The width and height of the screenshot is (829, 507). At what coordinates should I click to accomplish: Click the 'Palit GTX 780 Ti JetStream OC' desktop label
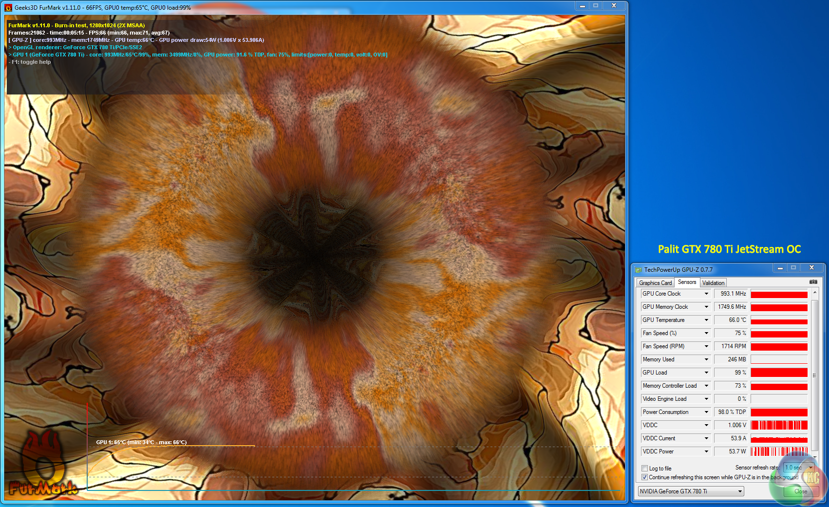click(729, 249)
